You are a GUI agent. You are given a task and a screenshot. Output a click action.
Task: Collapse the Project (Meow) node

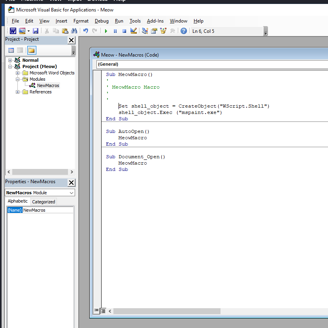click(x=10, y=66)
